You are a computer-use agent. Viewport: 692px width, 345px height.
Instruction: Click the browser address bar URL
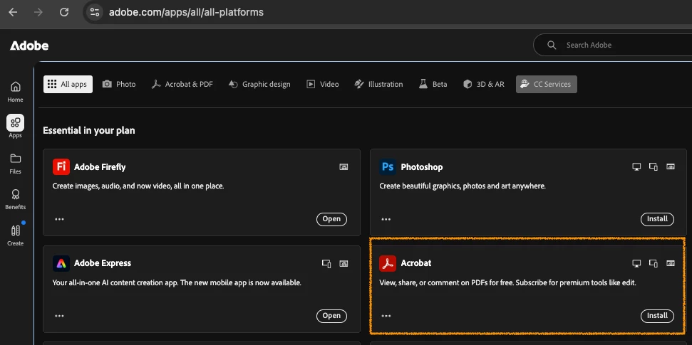[x=186, y=12]
